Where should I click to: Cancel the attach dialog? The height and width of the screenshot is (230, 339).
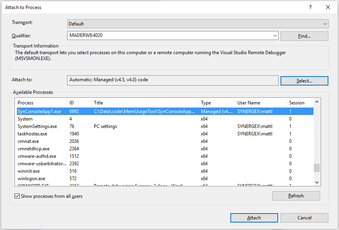coord(304,218)
